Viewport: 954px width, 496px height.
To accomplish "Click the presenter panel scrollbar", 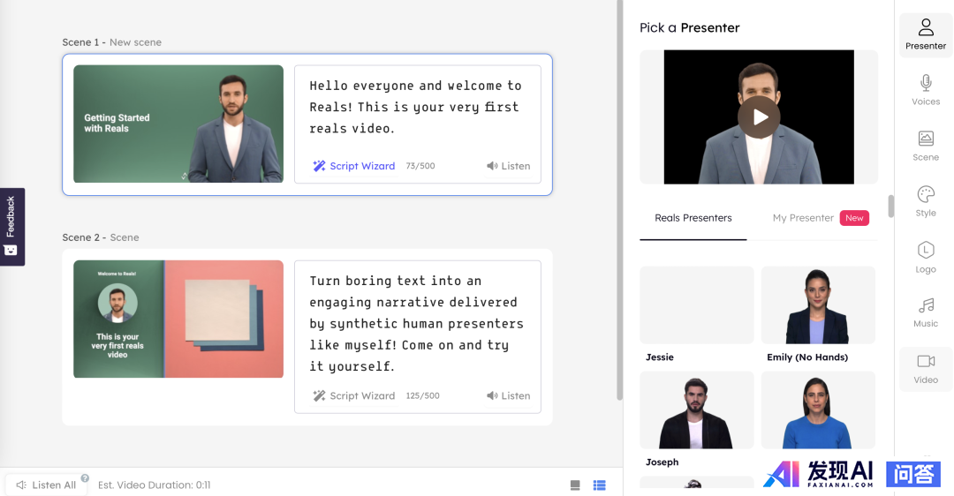I will tap(890, 206).
